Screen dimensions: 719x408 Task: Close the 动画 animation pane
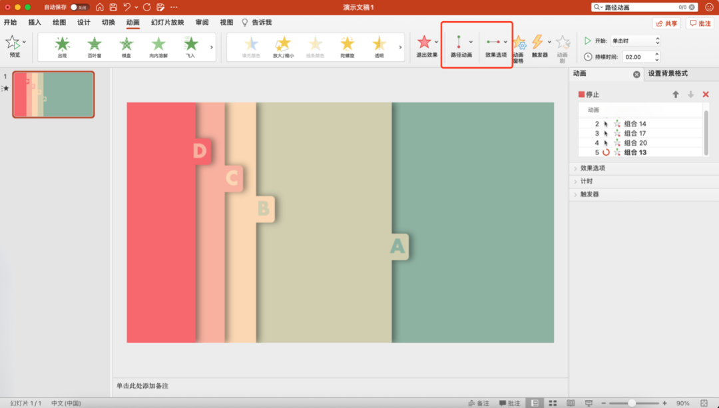point(636,75)
